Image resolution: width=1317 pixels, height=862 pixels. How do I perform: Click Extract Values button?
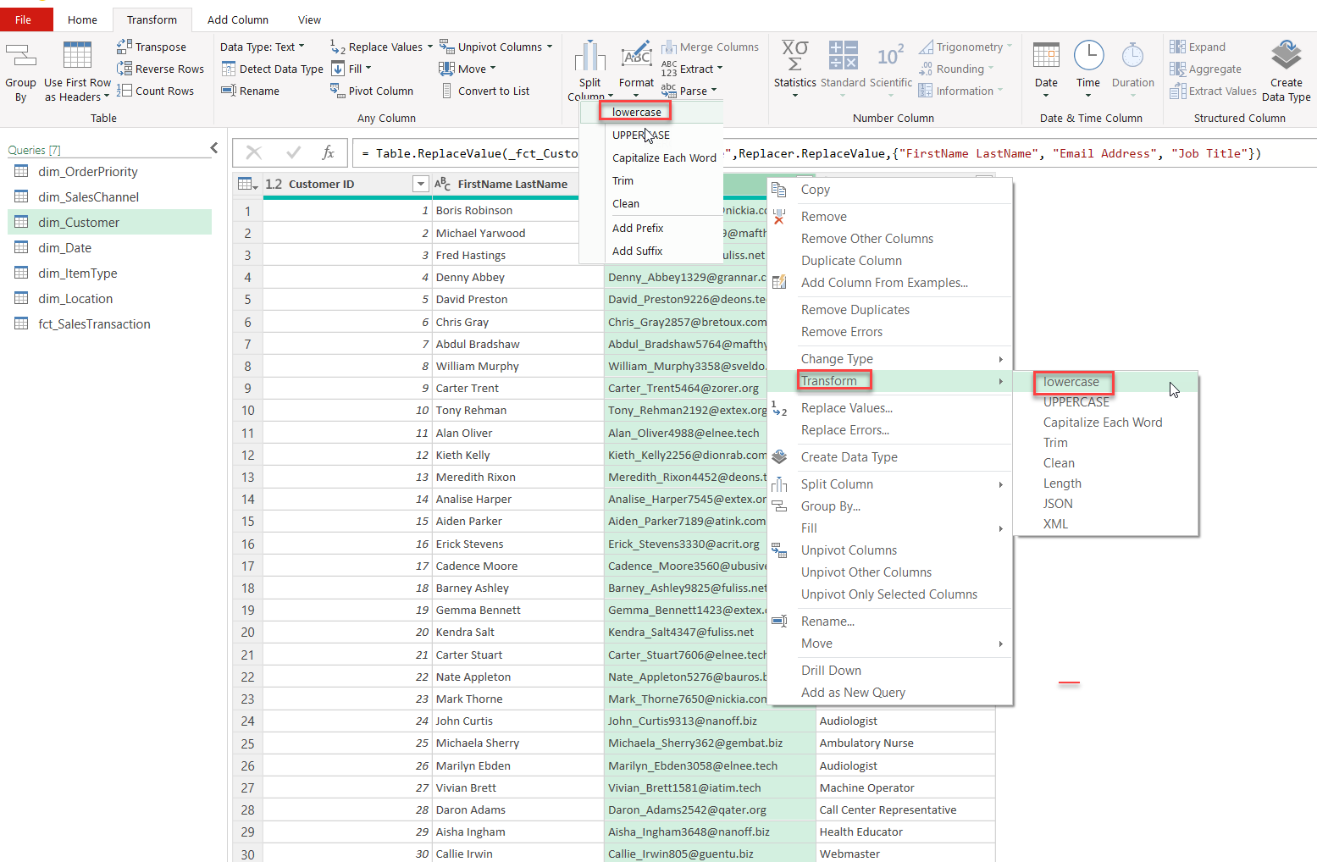click(1213, 91)
